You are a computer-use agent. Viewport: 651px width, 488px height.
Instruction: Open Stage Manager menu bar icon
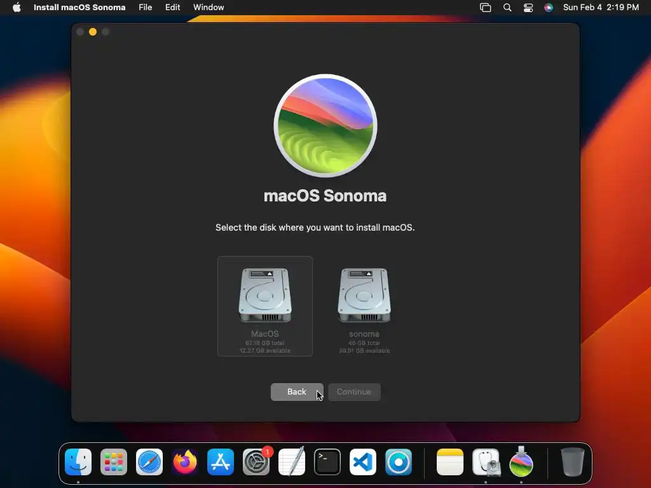[485, 8]
